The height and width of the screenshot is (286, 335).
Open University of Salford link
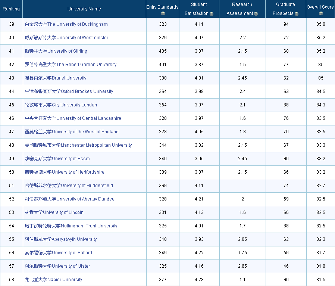[x=58, y=253]
